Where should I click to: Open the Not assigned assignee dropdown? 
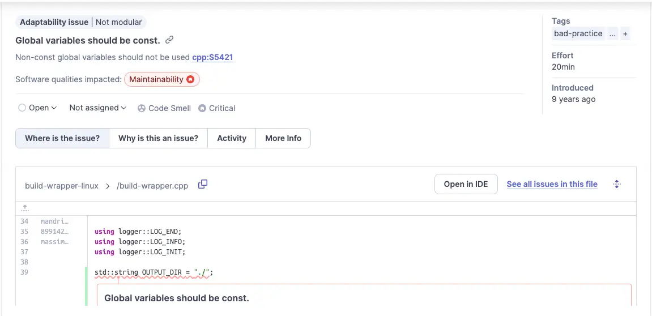(97, 108)
